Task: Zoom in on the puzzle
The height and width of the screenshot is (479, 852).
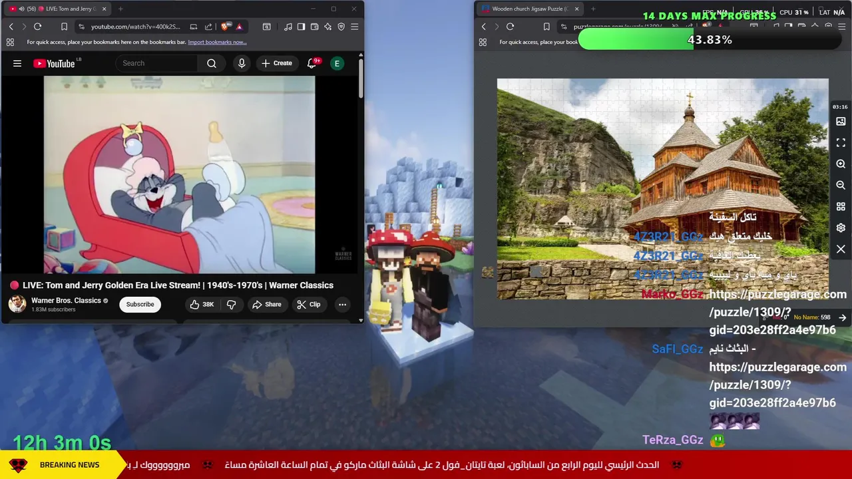Action: point(841,164)
